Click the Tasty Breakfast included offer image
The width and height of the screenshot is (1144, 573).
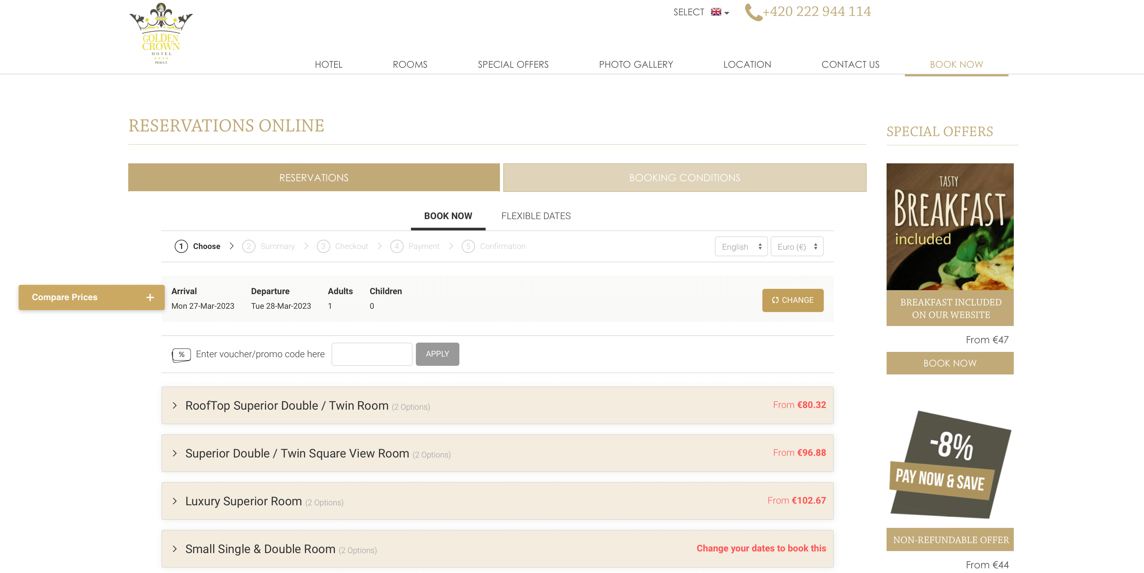[949, 227]
